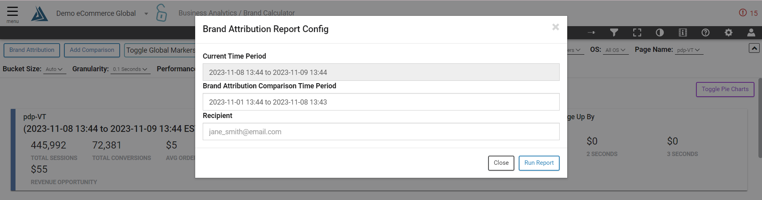The width and height of the screenshot is (762, 200).
Task: Open user profile icon
Action: 751,32
